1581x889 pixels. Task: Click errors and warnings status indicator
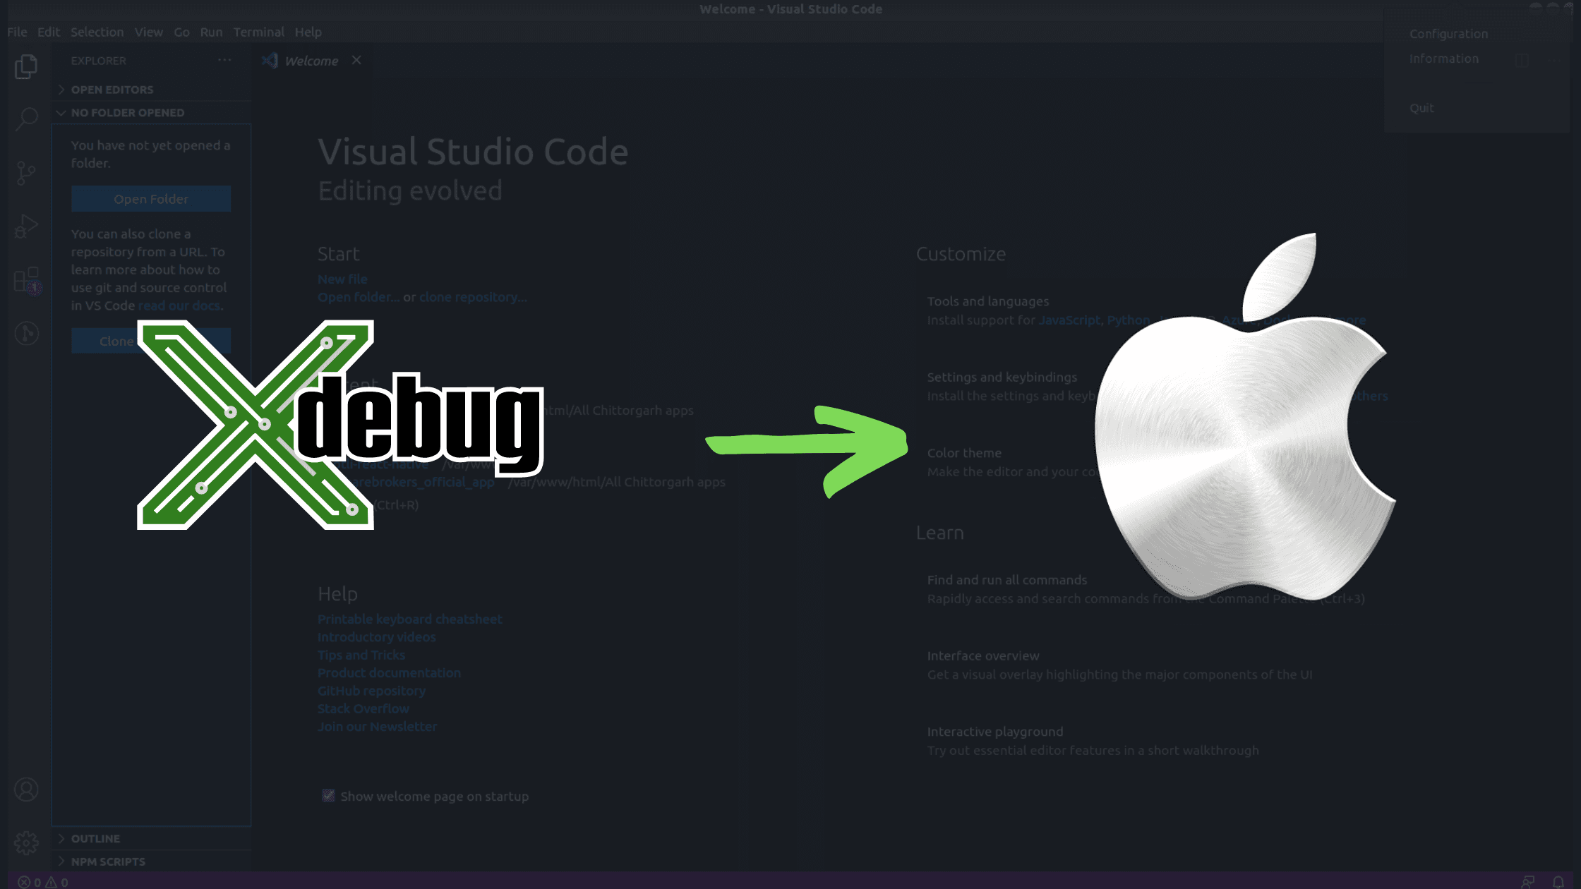(43, 882)
